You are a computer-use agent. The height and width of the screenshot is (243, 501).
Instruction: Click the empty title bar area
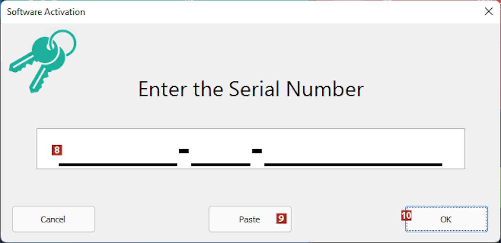coord(267,12)
